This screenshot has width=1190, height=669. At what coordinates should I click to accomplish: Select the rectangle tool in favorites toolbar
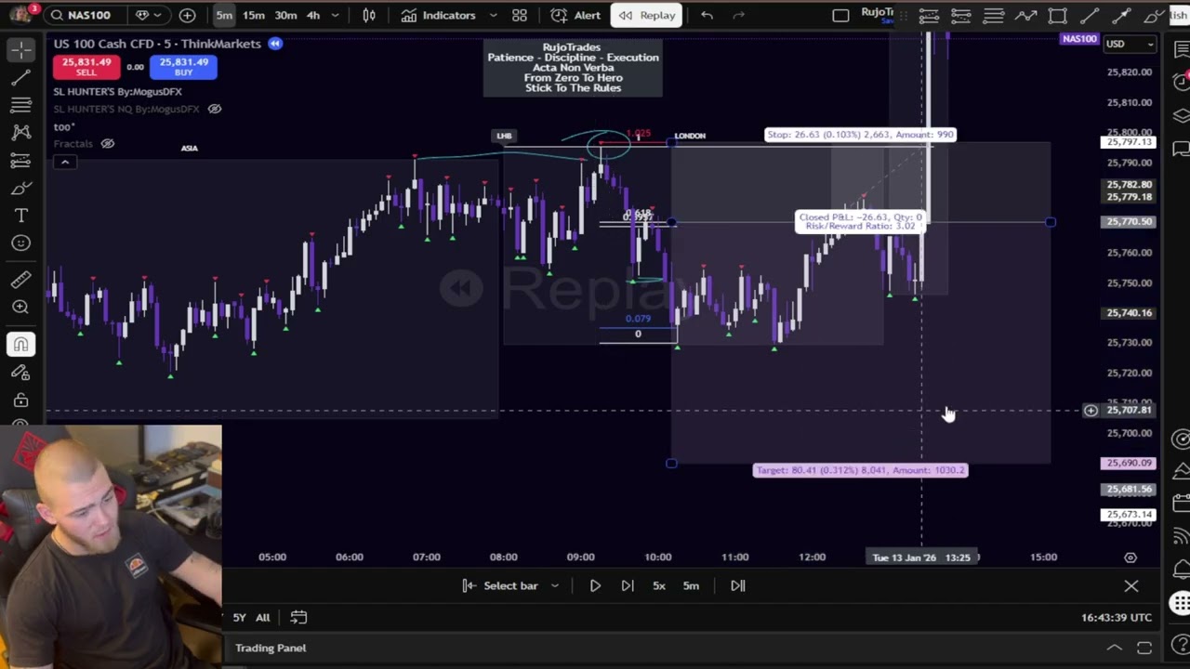[1057, 15]
